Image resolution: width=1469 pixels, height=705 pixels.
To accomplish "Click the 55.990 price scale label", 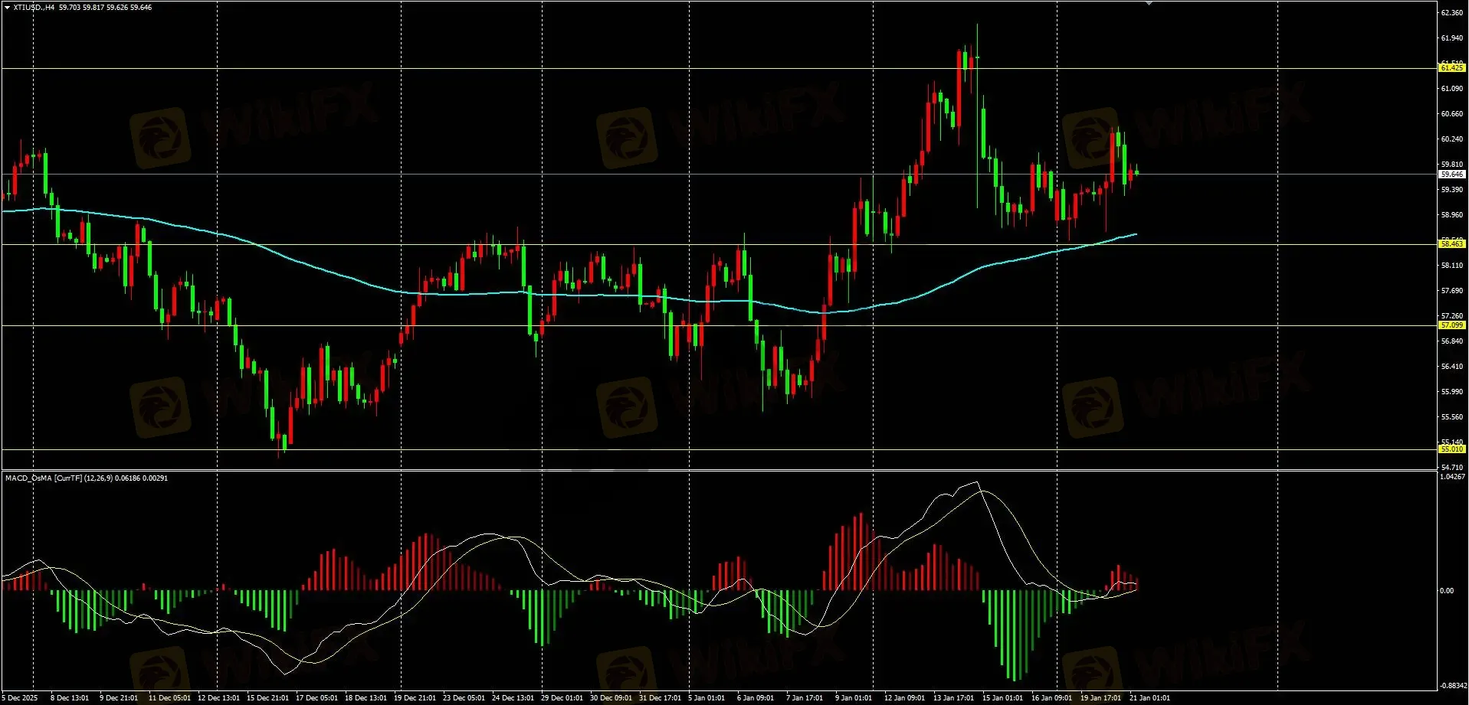I will click(x=1452, y=392).
